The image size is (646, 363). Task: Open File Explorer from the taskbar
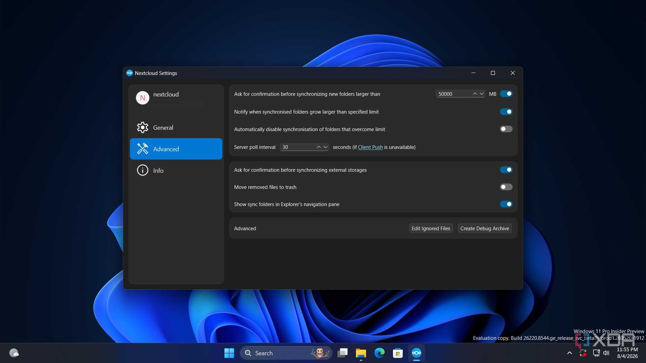tap(361, 353)
